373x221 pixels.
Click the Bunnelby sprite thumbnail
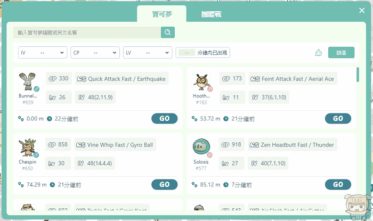coord(28,81)
